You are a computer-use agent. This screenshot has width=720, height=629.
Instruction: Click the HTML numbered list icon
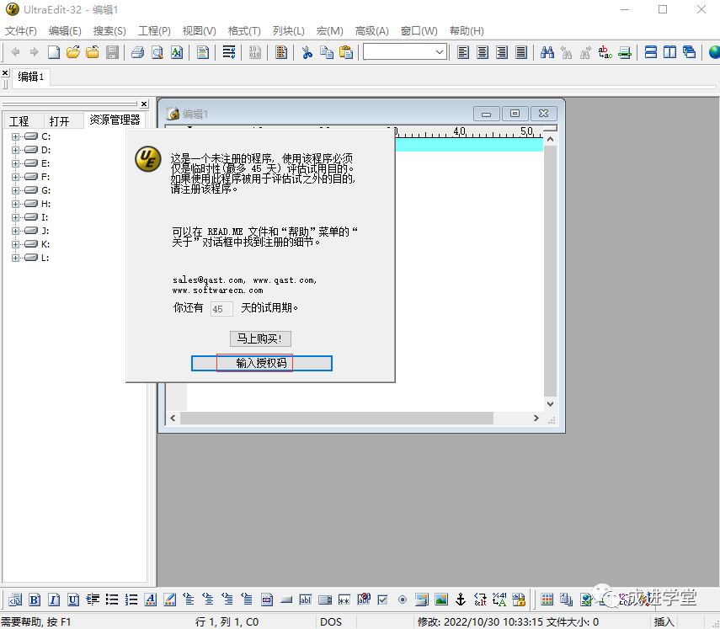point(131,600)
